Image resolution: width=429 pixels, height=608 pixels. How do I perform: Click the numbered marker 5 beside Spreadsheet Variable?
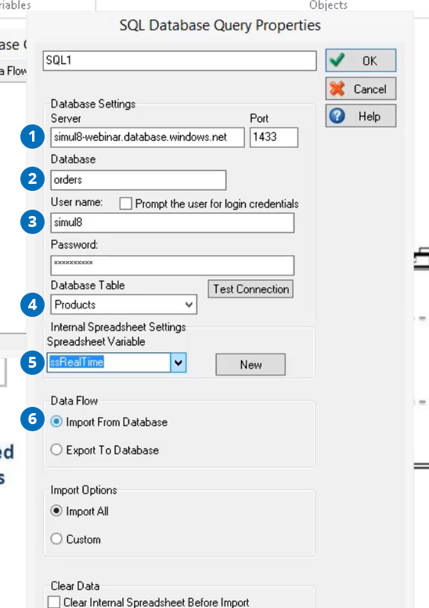click(32, 362)
